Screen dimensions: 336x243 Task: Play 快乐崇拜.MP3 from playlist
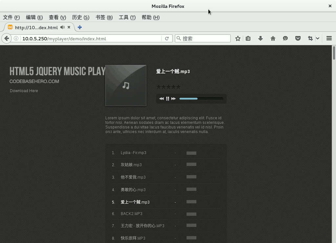tap(133, 238)
